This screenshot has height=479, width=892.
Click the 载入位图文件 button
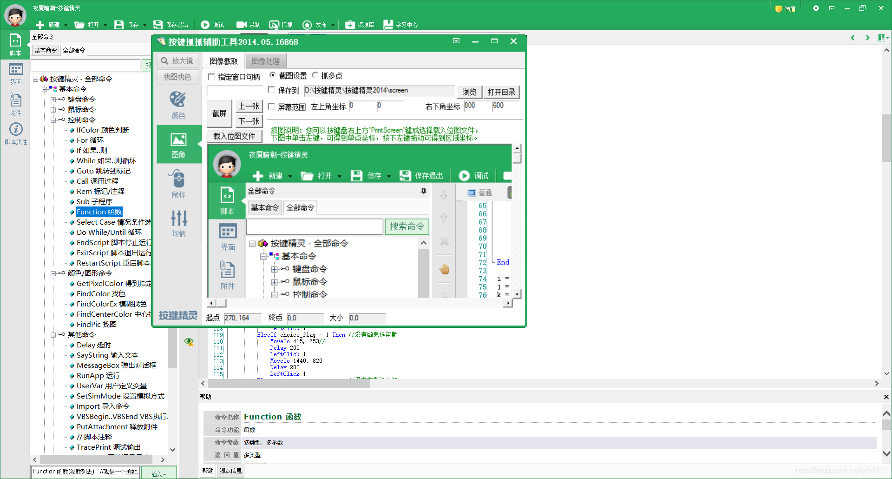pyautogui.click(x=234, y=136)
